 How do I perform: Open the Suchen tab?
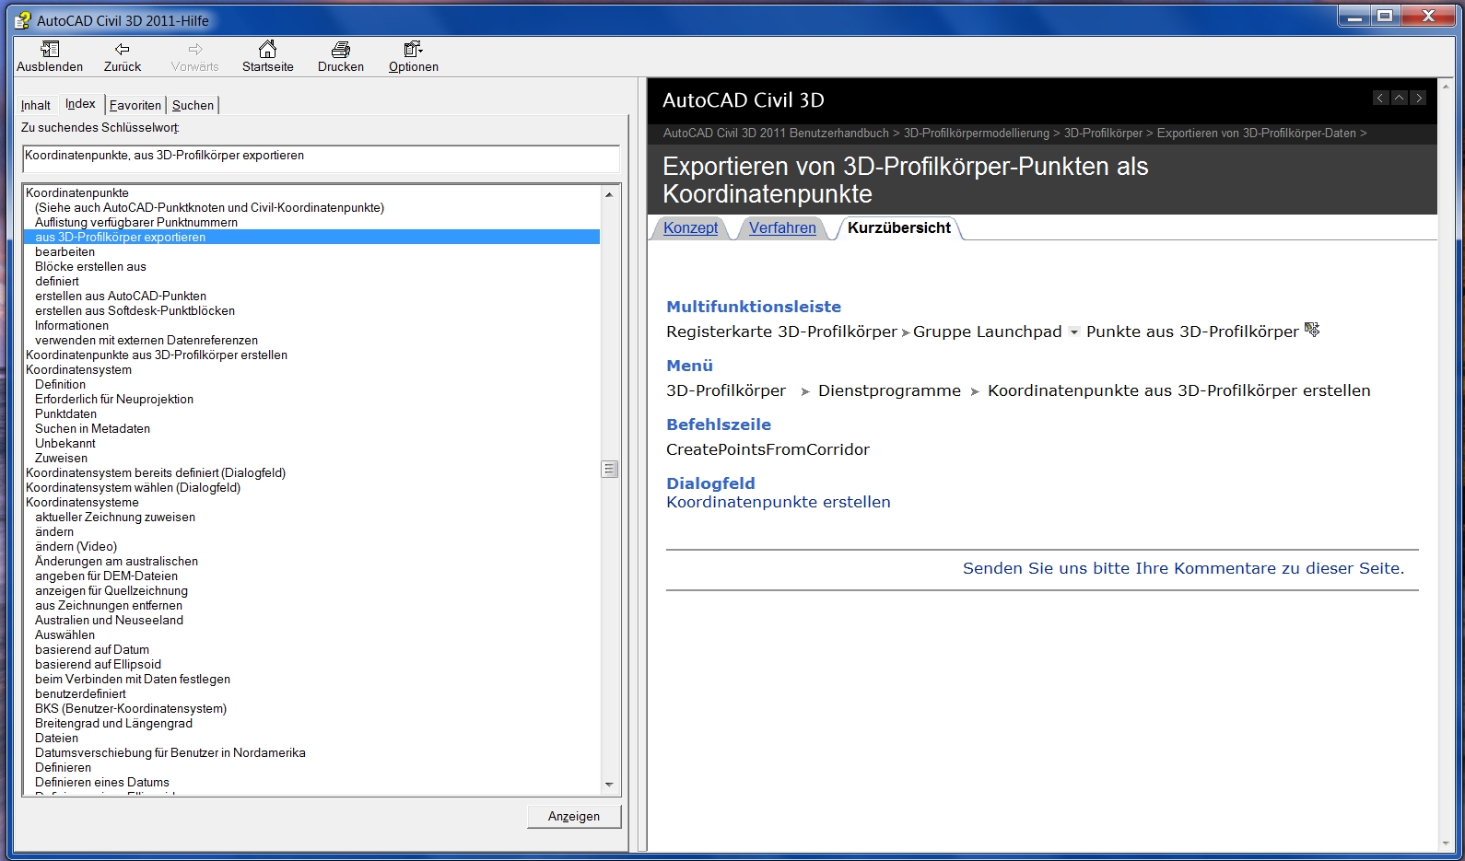point(193,105)
